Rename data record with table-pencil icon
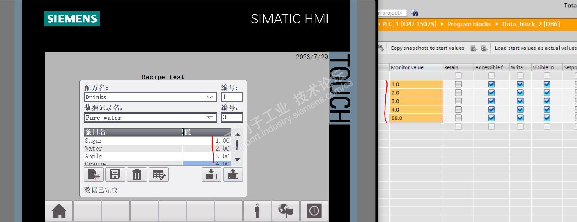Image resolution: width=577 pixels, height=222 pixels. (159, 174)
